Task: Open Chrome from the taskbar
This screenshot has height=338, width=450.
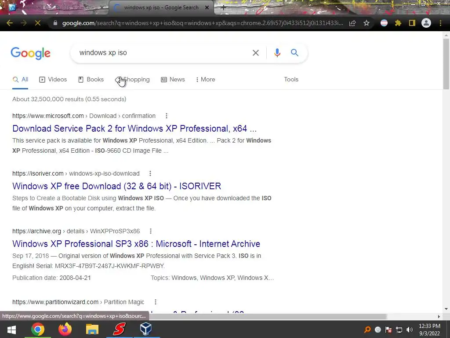Action: pyautogui.click(x=38, y=329)
